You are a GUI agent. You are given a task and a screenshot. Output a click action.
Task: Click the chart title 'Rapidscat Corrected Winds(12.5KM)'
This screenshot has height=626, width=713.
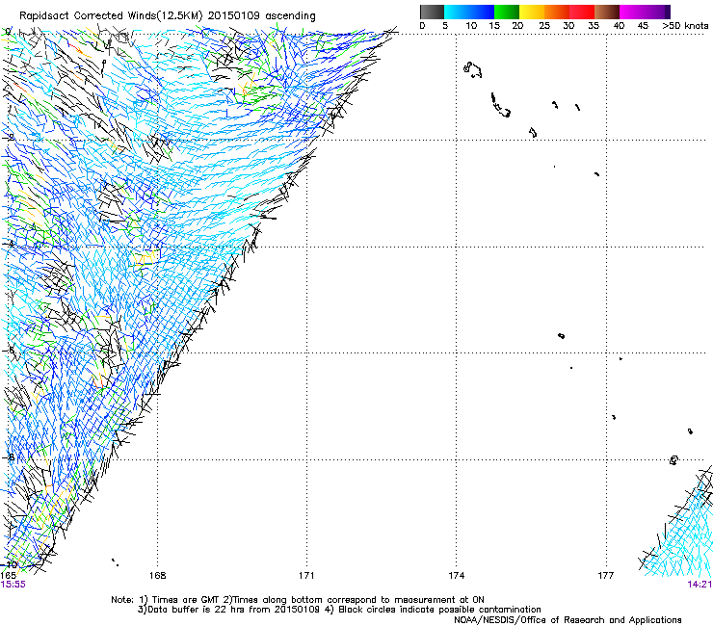(111, 15)
